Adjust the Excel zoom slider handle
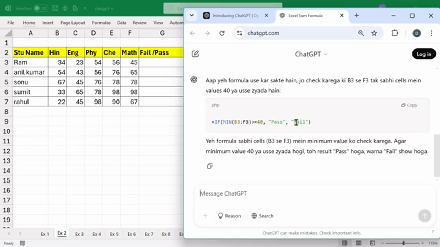Image resolution: width=440 pixels, height=247 pixels. click(404, 243)
